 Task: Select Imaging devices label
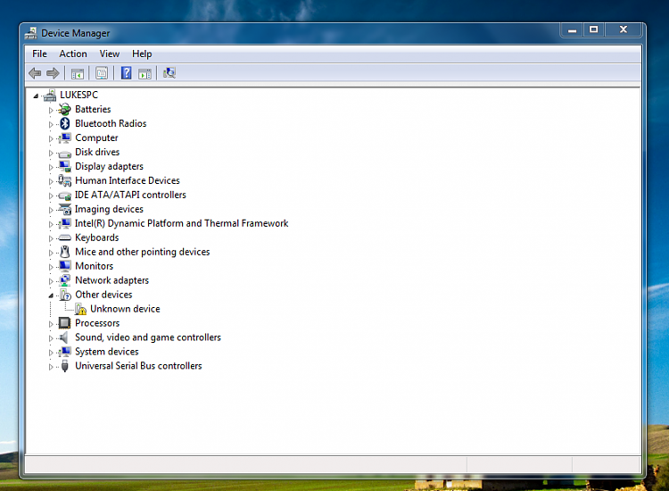pos(109,209)
